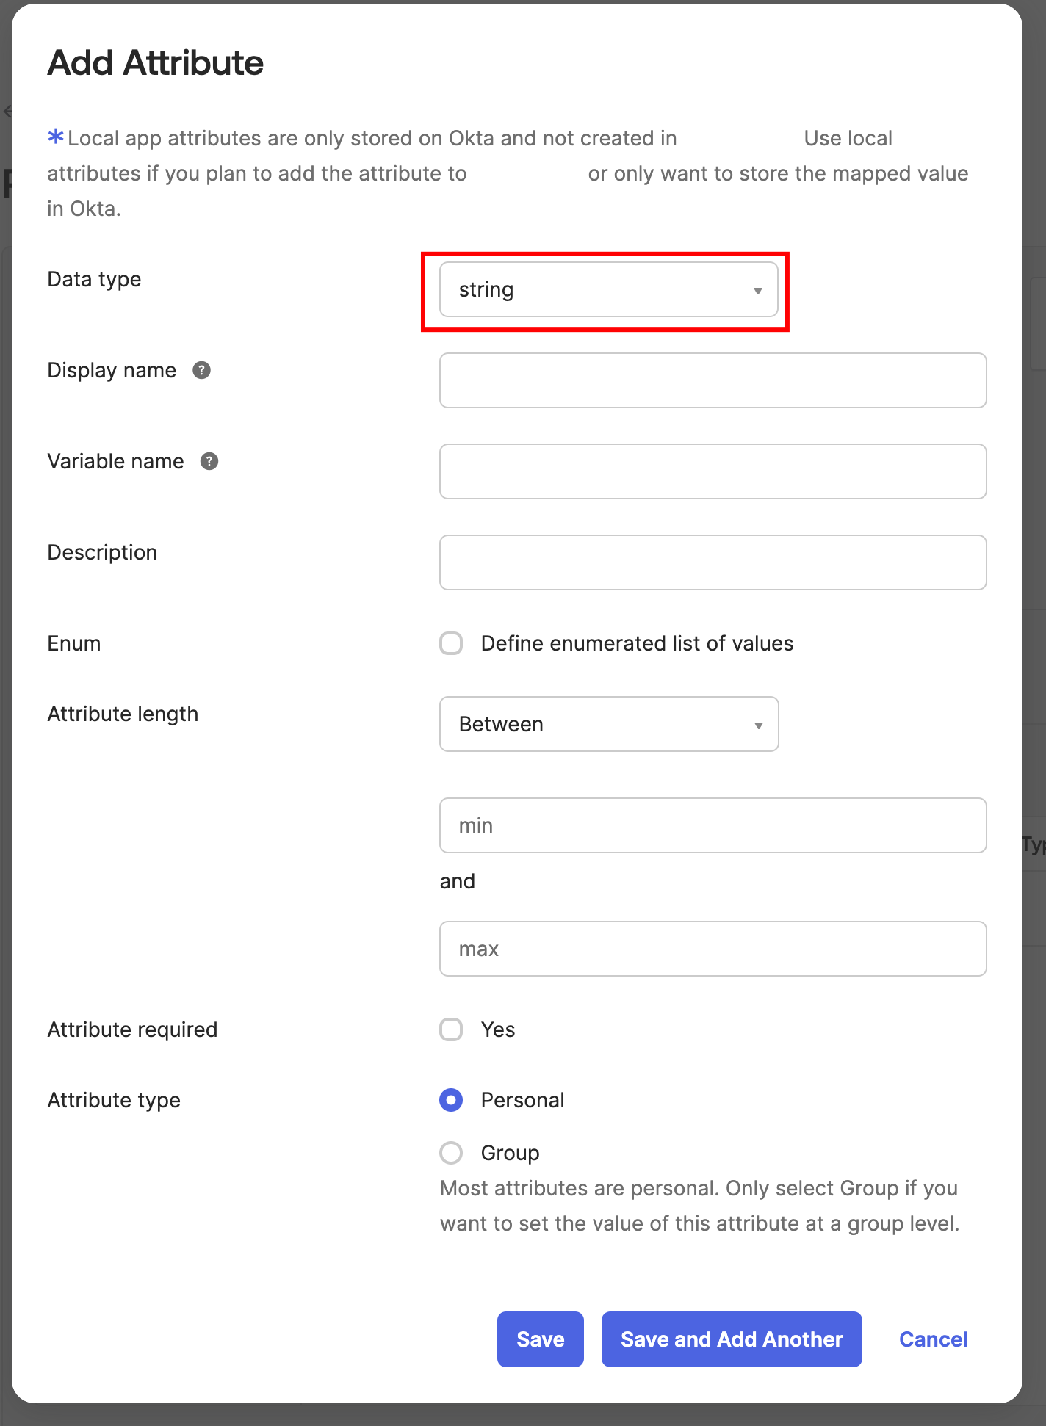Click Save and Add Another
Screen dimensions: 1046x1426
731,1339
